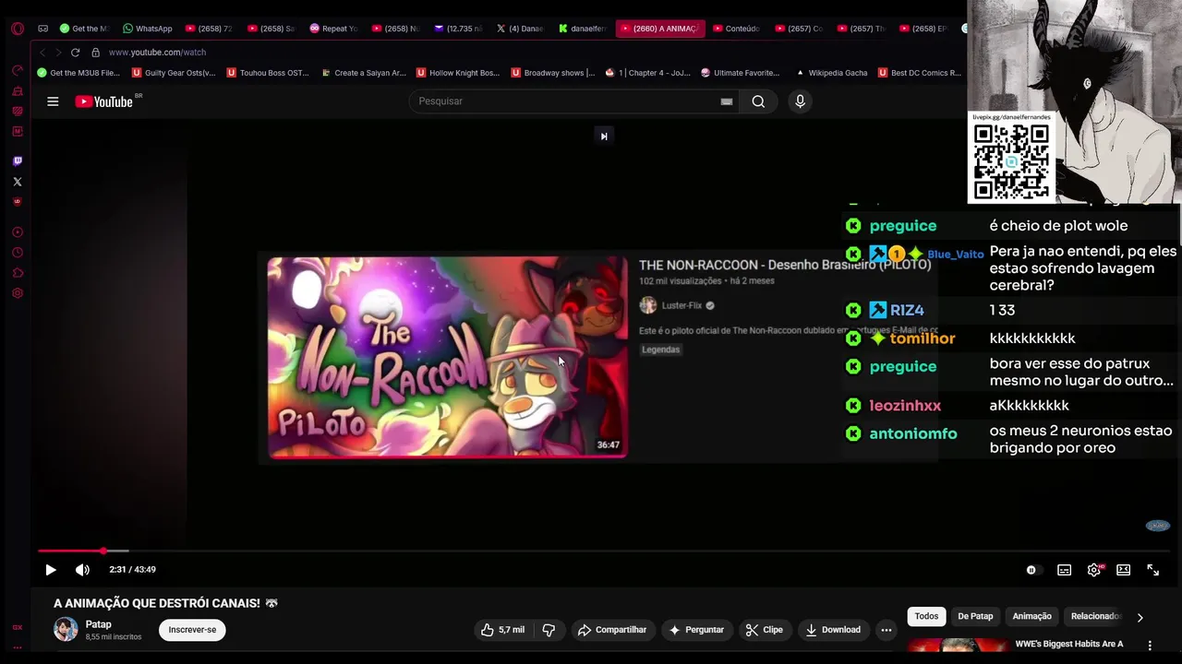
Task: Open Touhou Boss OST bookmark
Action: click(x=268, y=73)
